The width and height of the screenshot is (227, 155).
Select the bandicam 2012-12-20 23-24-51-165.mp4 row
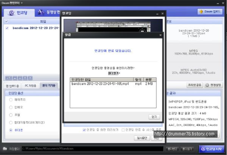point(113,84)
